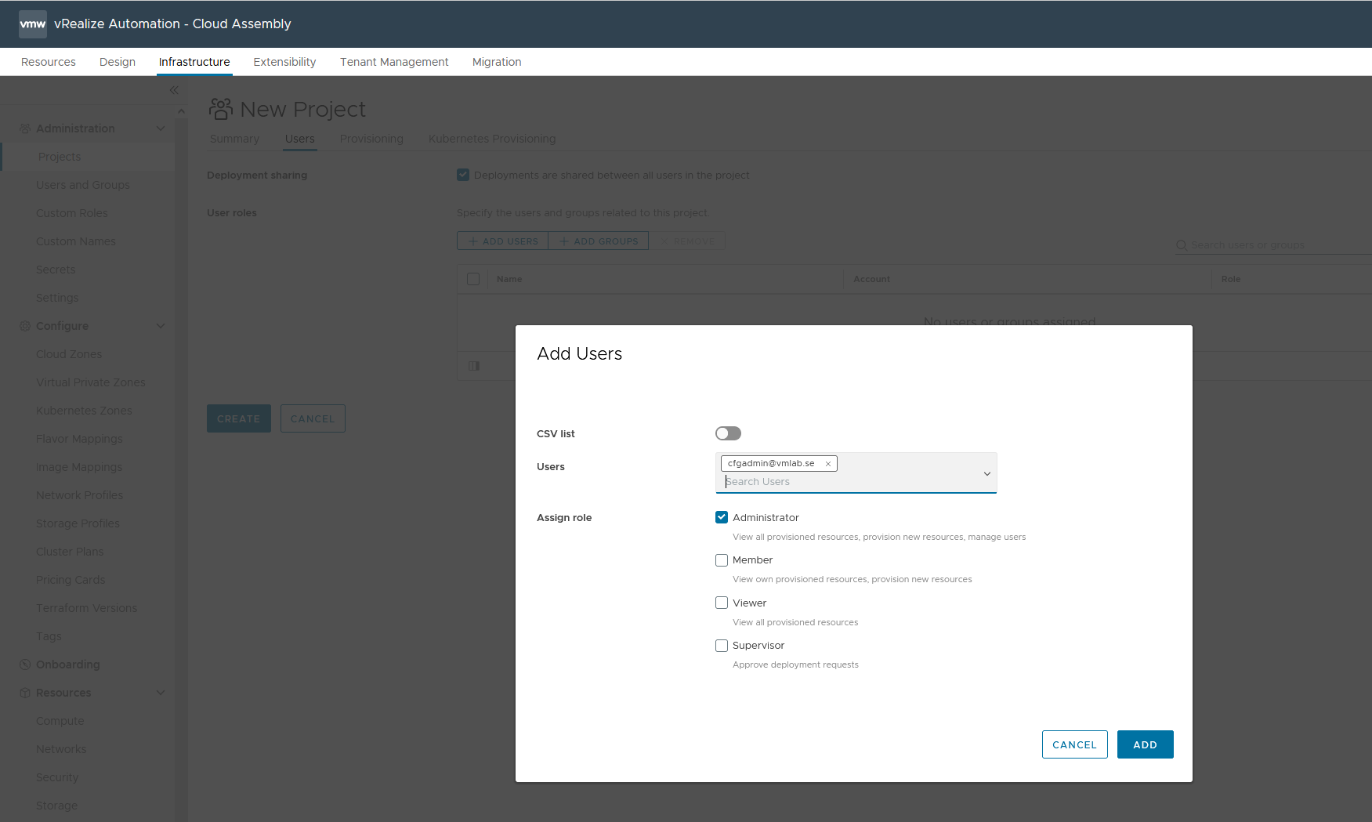Open Projects in sidebar
Viewport: 1372px width, 822px height.
click(60, 157)
